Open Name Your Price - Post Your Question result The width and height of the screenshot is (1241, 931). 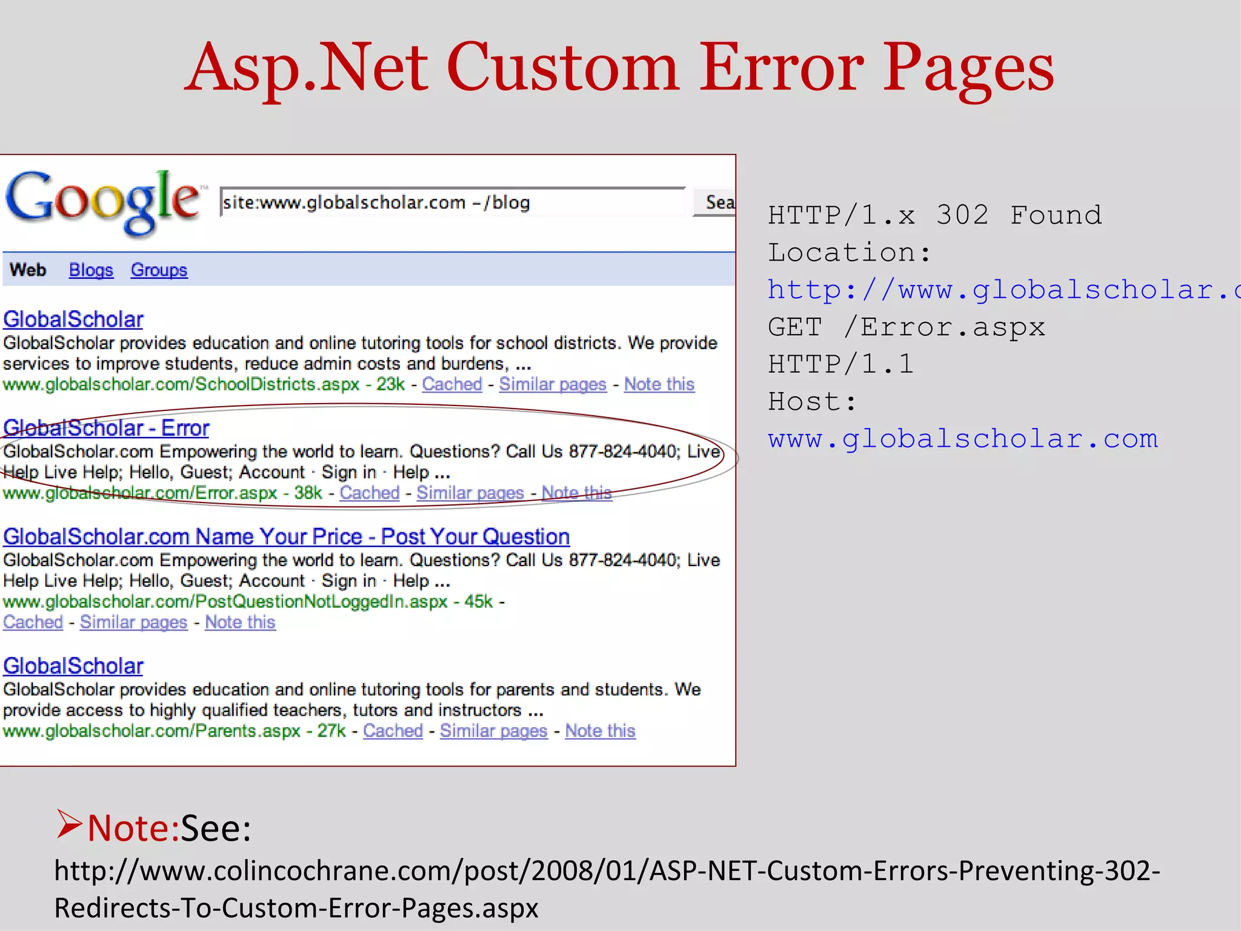click(286, 536)
